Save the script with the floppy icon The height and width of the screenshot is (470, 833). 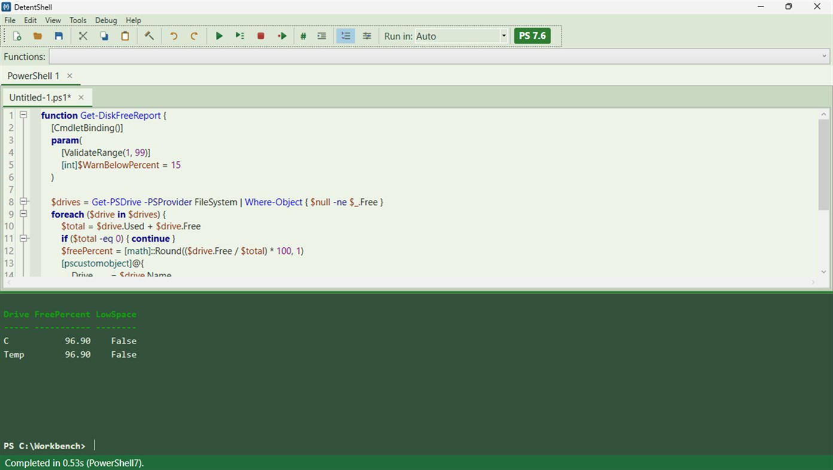click(59, 36)
